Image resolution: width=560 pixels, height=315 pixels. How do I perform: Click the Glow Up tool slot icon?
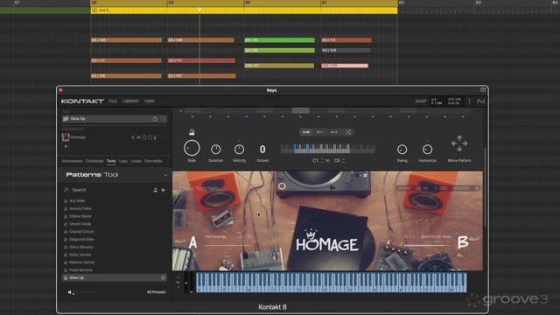(66, 119)
